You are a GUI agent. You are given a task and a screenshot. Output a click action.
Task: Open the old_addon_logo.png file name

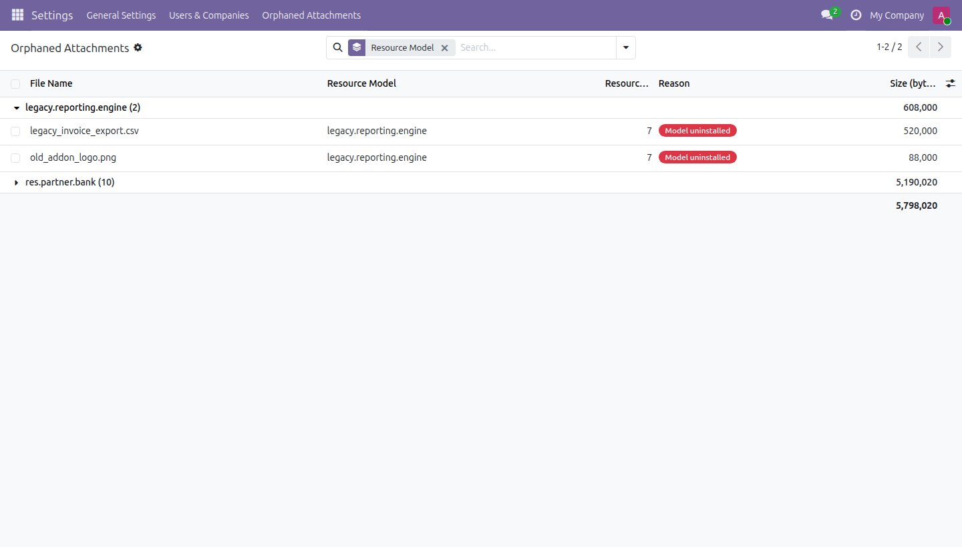click(x=73, y=157)
